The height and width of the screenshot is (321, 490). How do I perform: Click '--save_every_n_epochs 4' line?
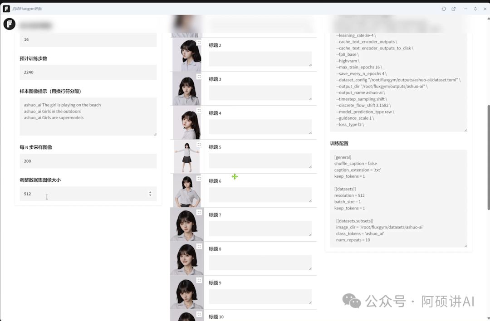point(361,74)
